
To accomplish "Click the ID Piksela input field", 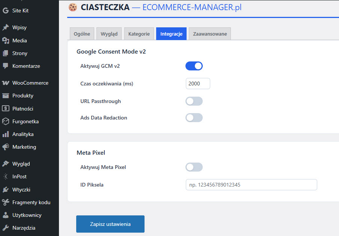I will [x=251, y=185].
